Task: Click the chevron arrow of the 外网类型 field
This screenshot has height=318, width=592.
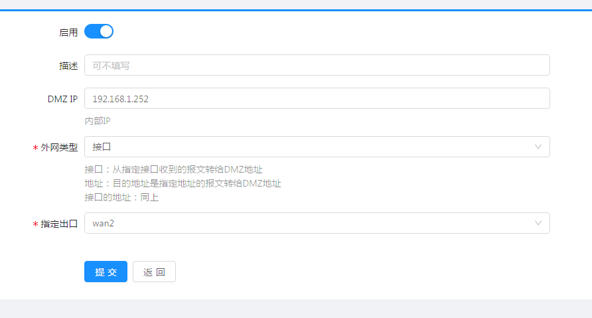Action: point(538,147)
